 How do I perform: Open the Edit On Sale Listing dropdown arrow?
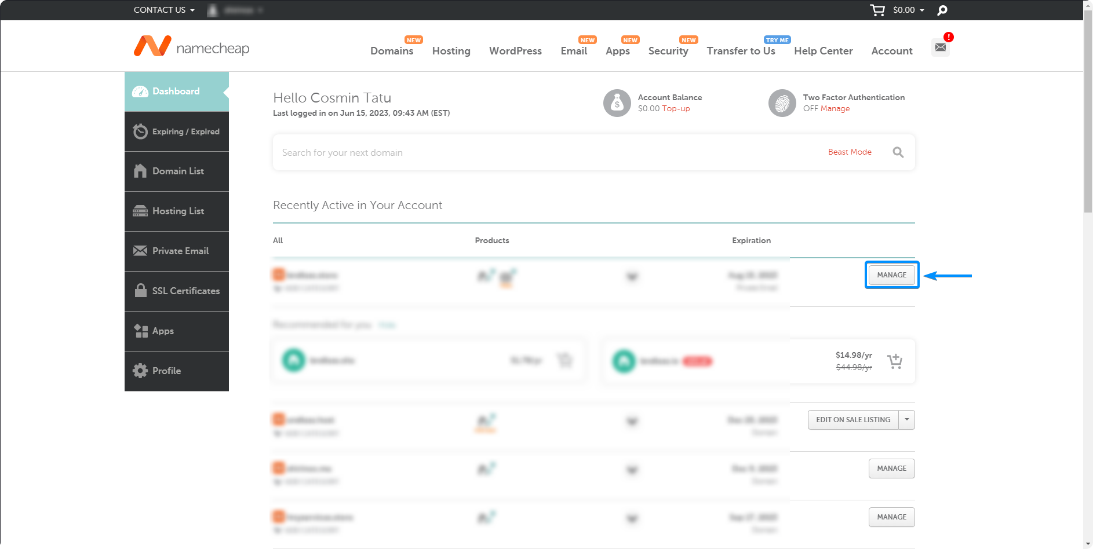tap(907, 420)
